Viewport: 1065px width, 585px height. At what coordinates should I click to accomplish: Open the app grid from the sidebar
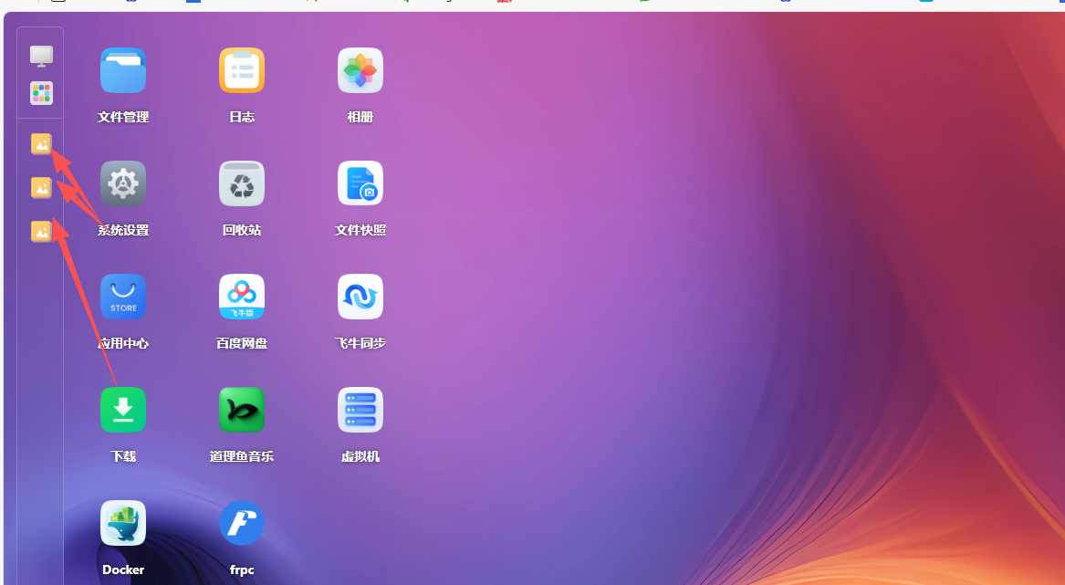pos(40,93)
